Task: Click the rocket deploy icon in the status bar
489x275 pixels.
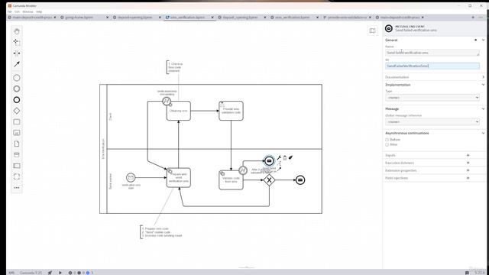Action: click(50, 273)
